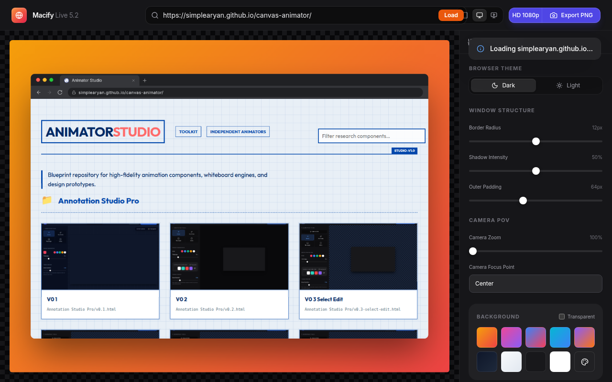Screen dimensions: 612x382
Task: Click the Export PNG button
Action: (571, 15)
